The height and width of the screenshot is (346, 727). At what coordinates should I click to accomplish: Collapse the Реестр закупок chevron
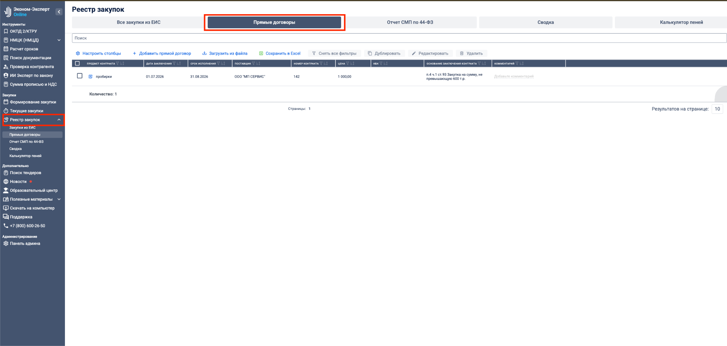[59, 120]
